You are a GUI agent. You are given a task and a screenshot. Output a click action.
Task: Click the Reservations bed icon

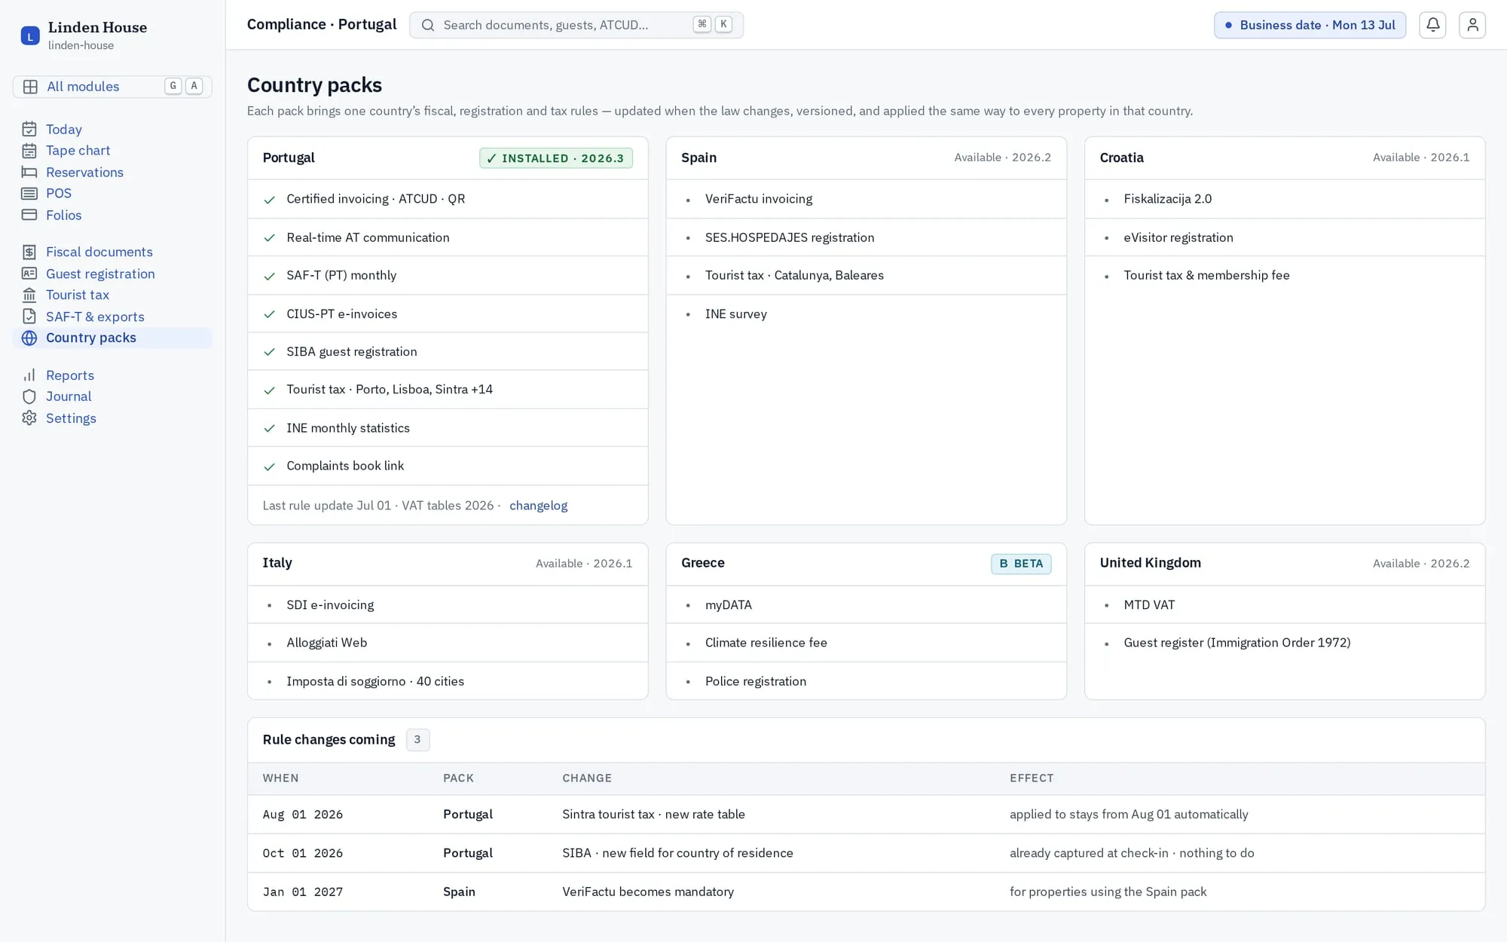coord(29,172)
